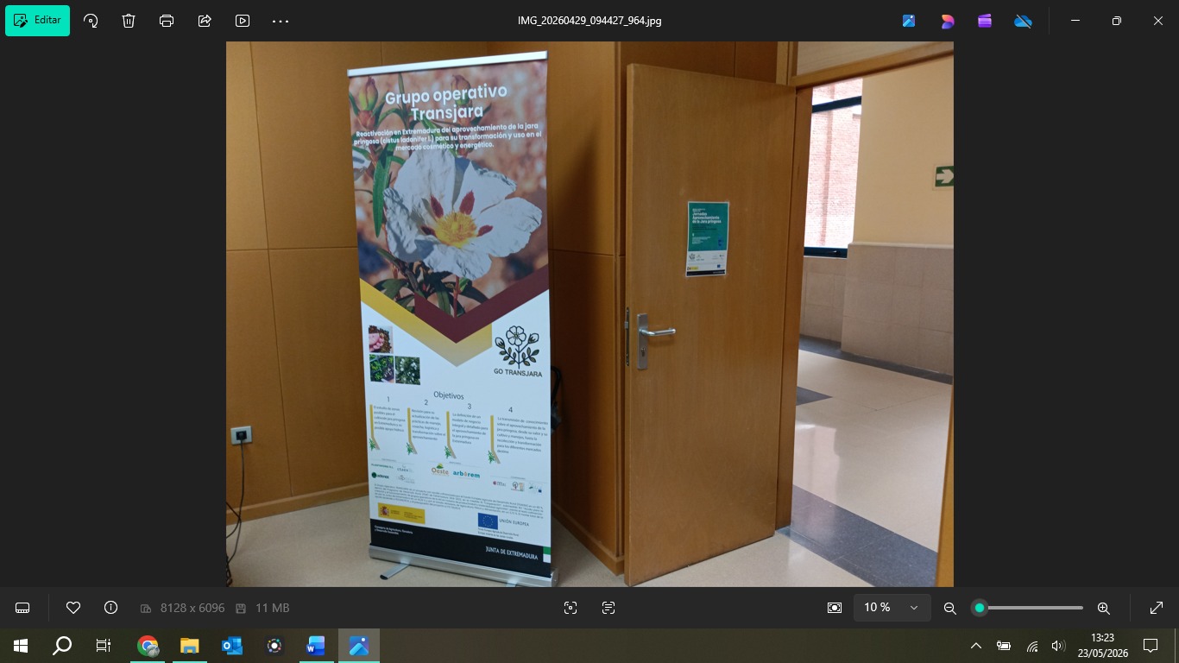
Task: Zoom out using the minus magnifier
Action: point(950,608)
